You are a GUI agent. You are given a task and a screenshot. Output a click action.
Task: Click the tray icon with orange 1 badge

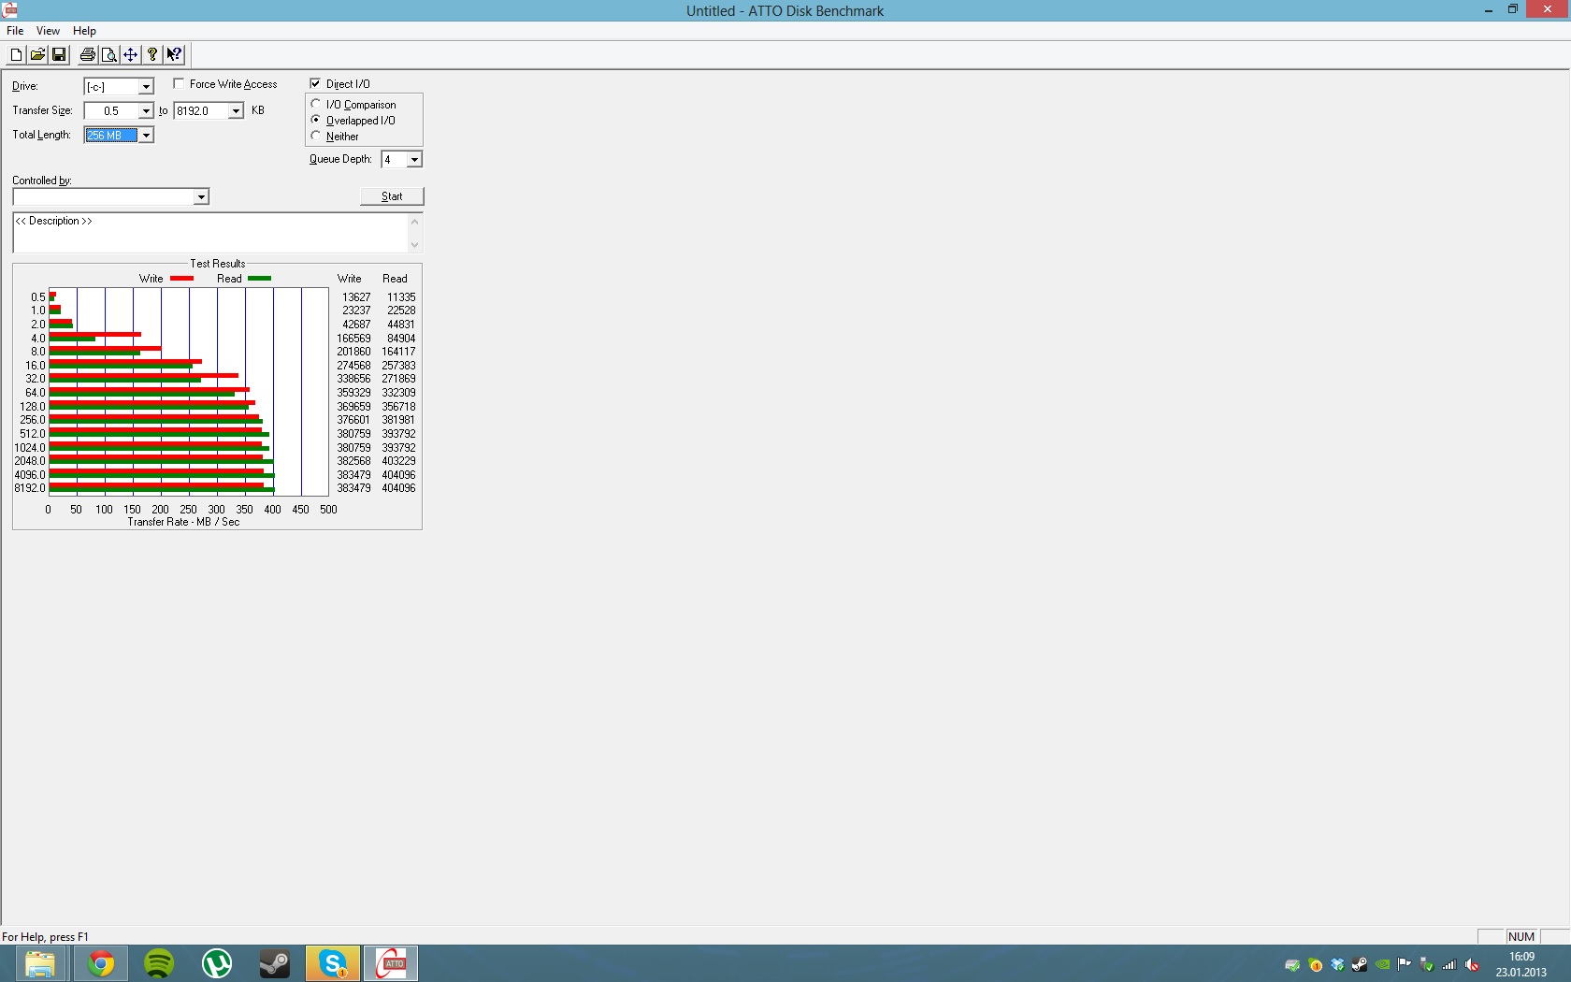(x=1315, y=964)
